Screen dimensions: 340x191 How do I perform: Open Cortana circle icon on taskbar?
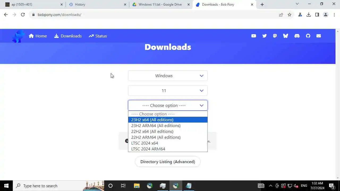pyautogui.click(x=110, y=186)
